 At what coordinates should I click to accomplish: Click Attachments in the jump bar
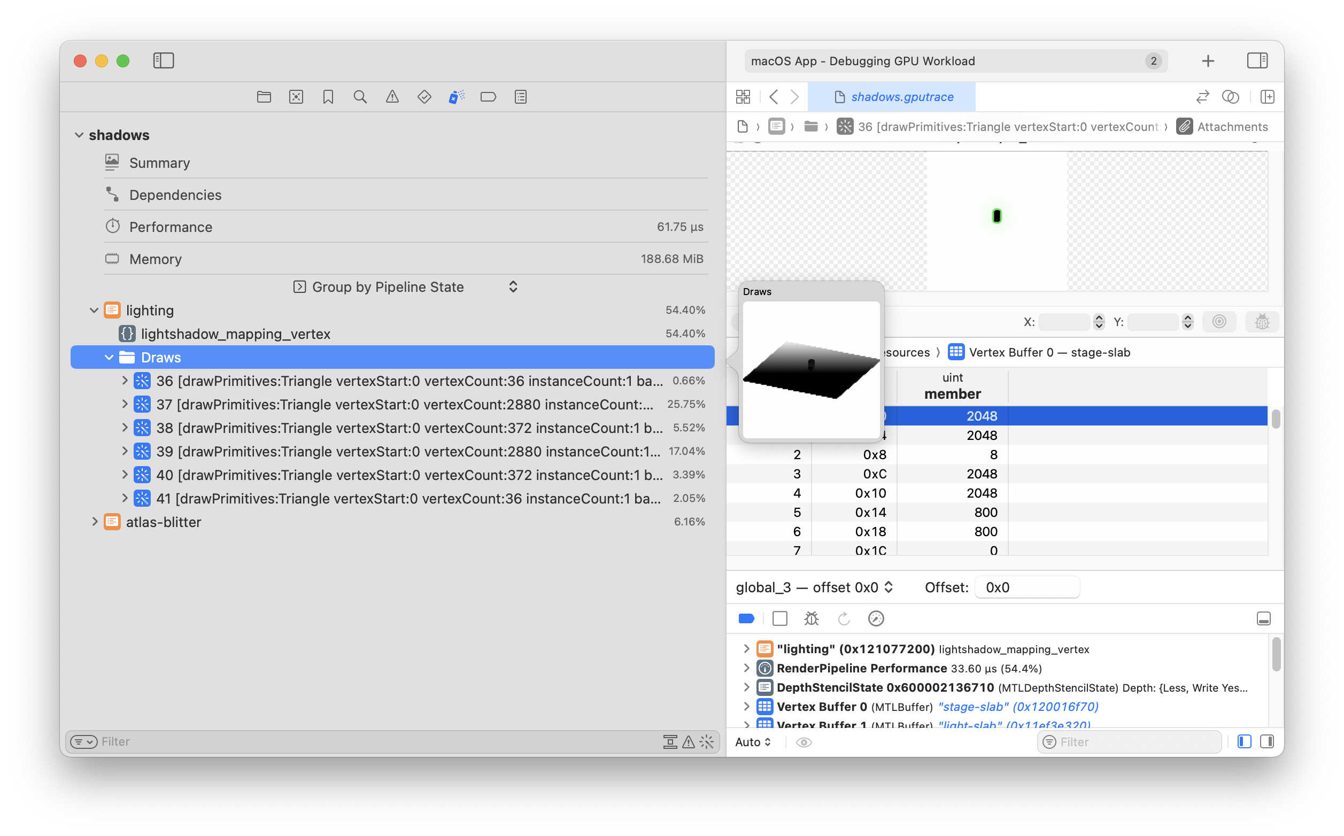[1222, 127]
